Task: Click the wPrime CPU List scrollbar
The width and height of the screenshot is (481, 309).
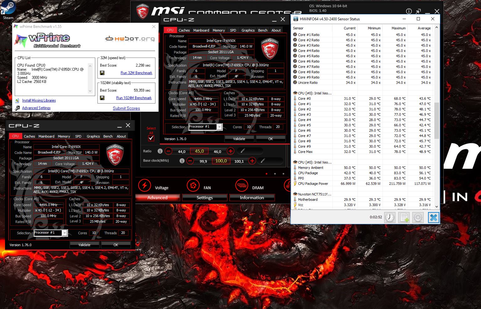Action: 90,79
